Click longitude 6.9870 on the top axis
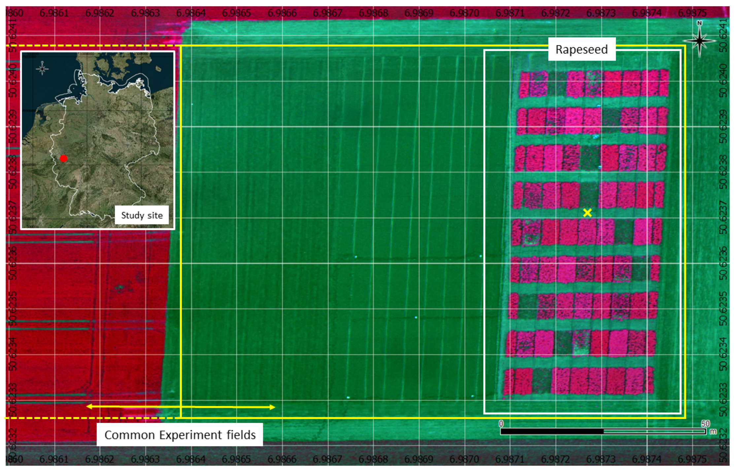This screenshot has width=736, height=472. (x=464, y=13)
